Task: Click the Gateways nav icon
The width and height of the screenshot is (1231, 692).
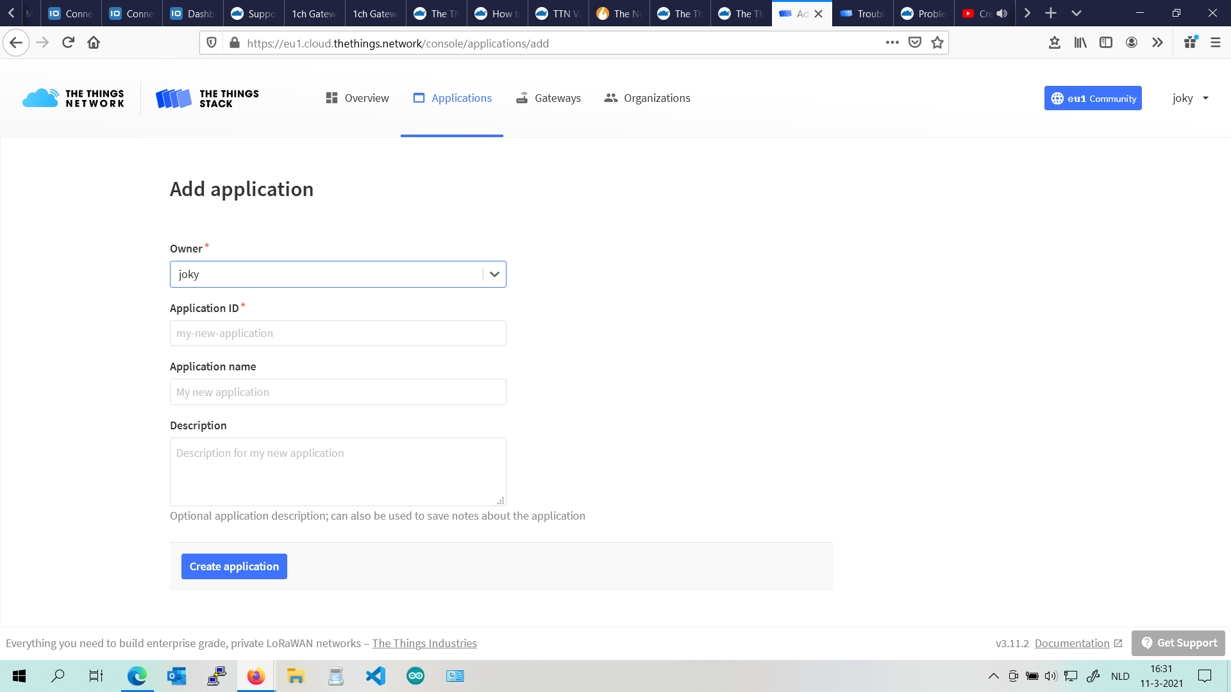Action: 523,97
